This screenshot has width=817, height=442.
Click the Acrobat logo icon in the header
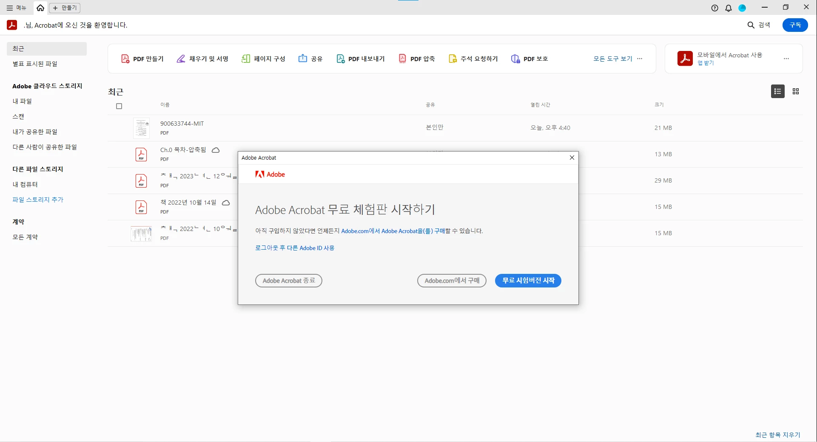click(x=12, y=25)
